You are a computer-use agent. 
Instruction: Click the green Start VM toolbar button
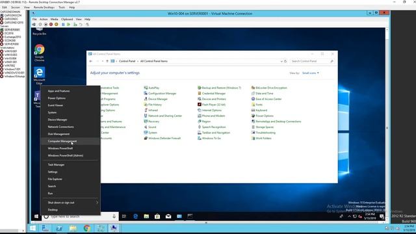tap(68, 25)
